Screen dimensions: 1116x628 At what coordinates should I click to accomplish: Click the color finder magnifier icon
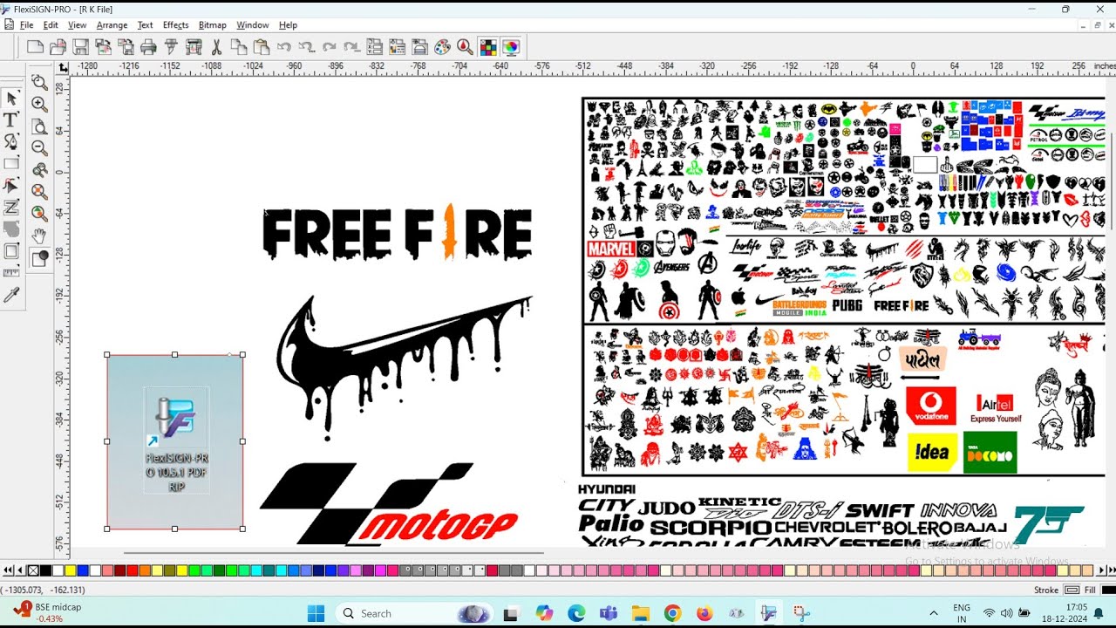[466, 47]
